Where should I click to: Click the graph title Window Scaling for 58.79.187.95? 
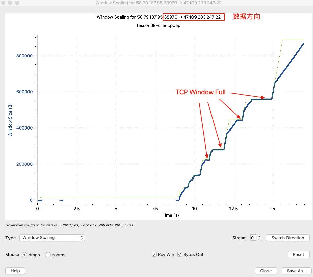[159, 17]
